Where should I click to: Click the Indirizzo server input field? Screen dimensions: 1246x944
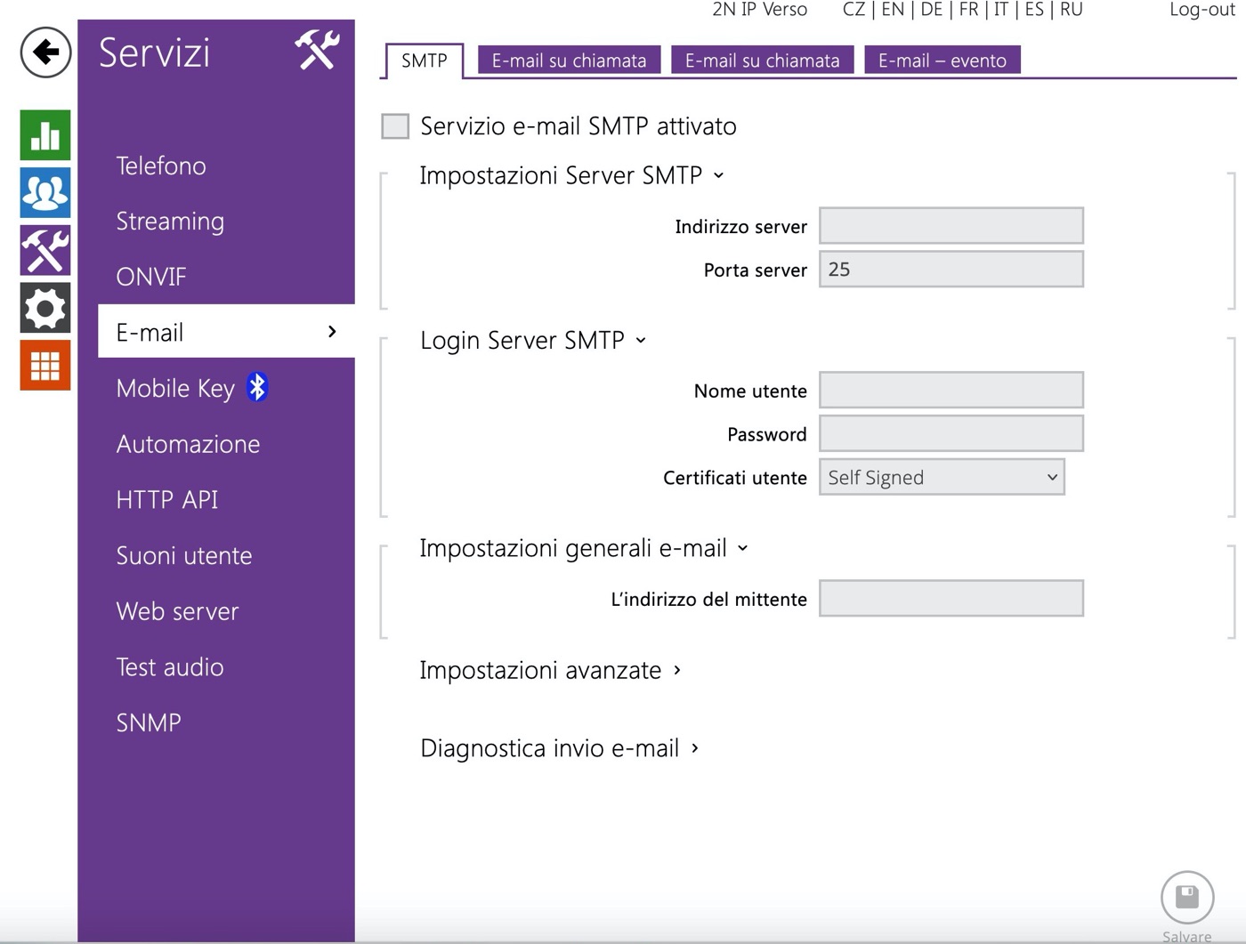(951, 226)
